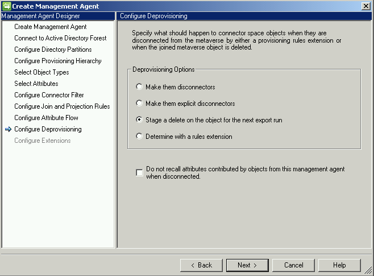This screenshot has width=374, height=276.
Task: Select Configure Deprovisioning step in designer list
Action: (x=48, y=129)
